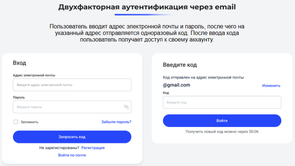Click the Вход form heading
Viewport: 295px width, 166px height.
(20, 63)
